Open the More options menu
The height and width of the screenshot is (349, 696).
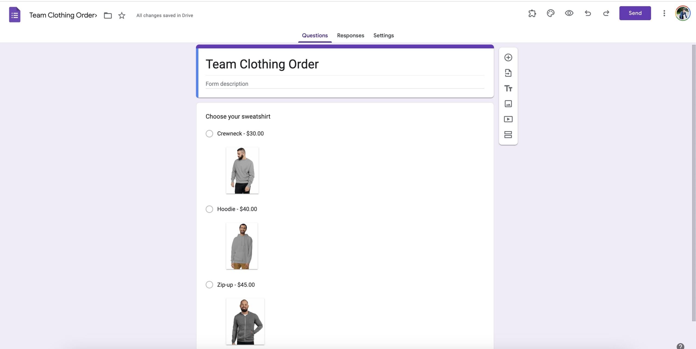coord(664,13)
